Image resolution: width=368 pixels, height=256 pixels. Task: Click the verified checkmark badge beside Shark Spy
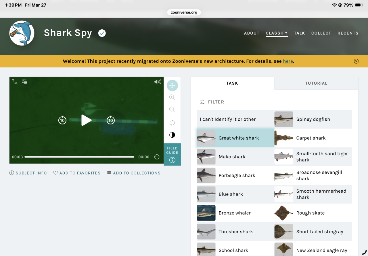[x=102, y=33]
